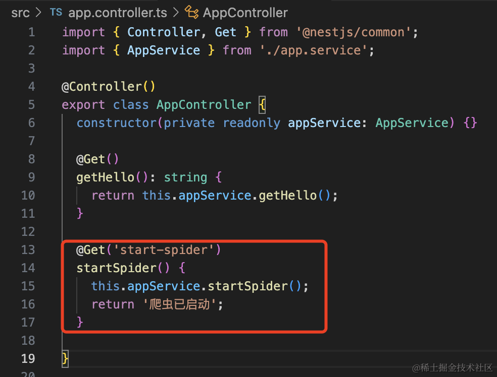This screenshot has height=377, width=497.
Task: Click the constructor keyword on line 6
Action: (116, 122)
